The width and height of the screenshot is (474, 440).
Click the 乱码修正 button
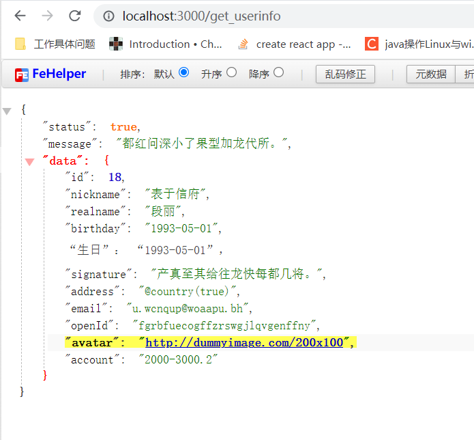click(x=345, y=74)
